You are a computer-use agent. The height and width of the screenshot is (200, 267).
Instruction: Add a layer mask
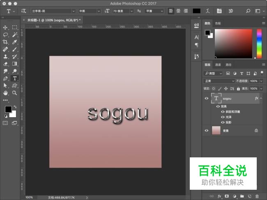227,196
